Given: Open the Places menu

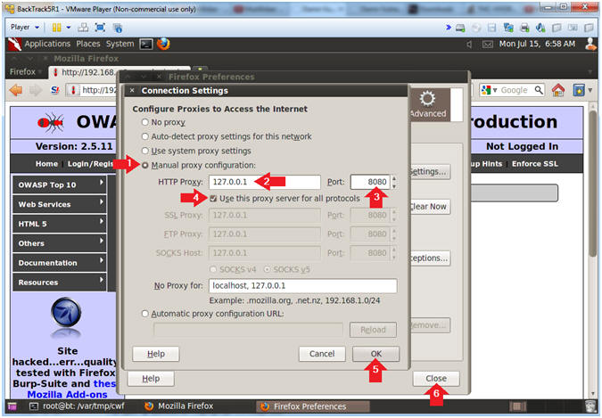Looking at the screenshot, I should point(88,45).
